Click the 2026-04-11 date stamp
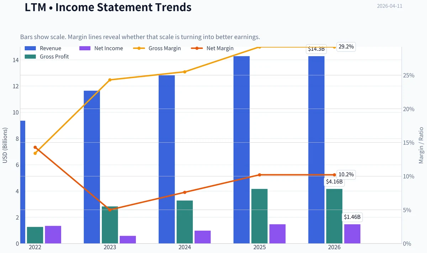This screenshot has height=253, width=427. coord(390,6)
